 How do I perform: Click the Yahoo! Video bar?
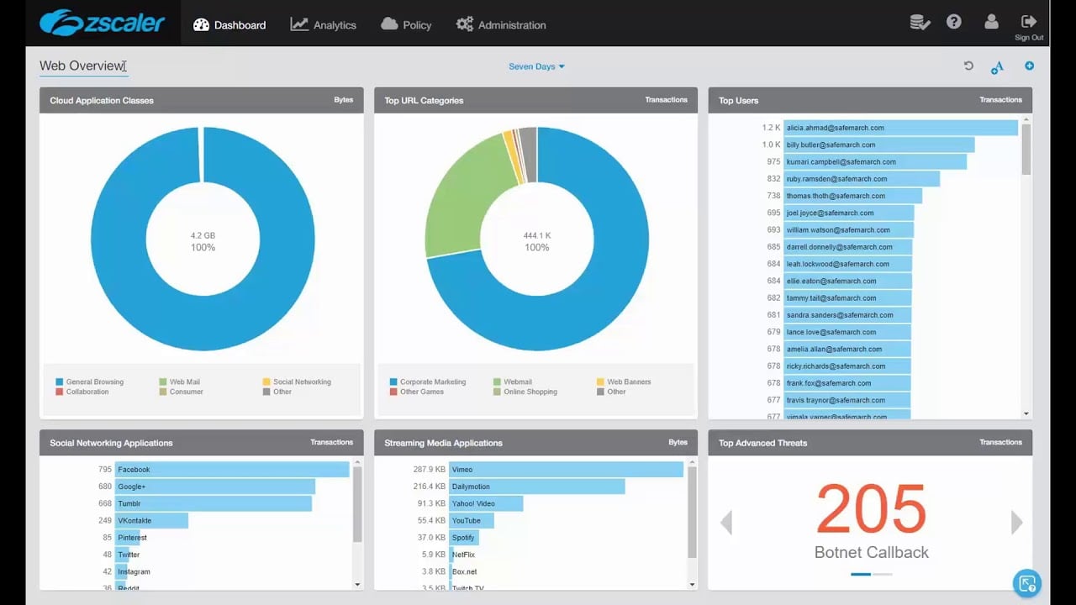click(486, 503)
